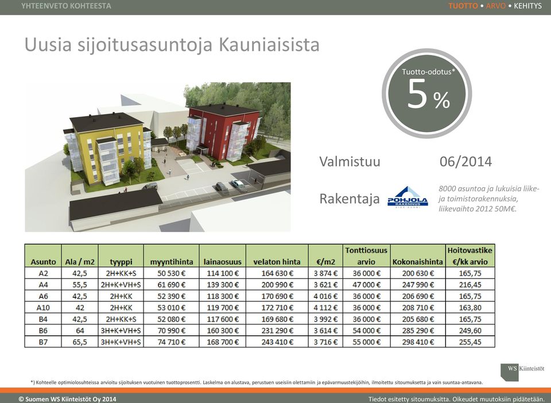Click the lainaosuus value 114 100 €
Viewport: 551px width, 403px height.
click(x=223, y=273)
